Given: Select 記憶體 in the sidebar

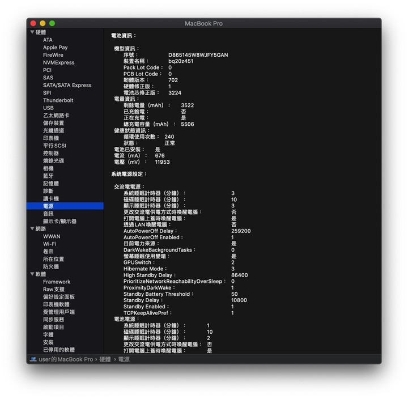Looking at the screenshot, I should (51, 183).
